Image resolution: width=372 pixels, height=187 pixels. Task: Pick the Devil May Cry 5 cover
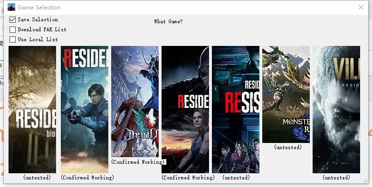pos(135,102)
